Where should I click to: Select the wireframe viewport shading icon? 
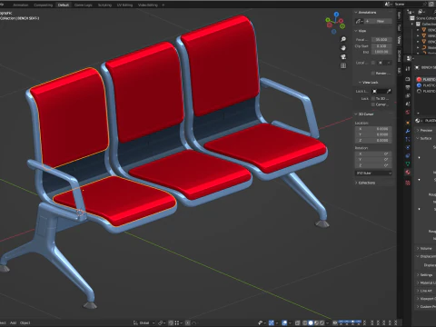305,322
